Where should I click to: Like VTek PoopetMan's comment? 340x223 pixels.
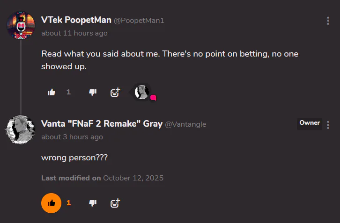52,92
